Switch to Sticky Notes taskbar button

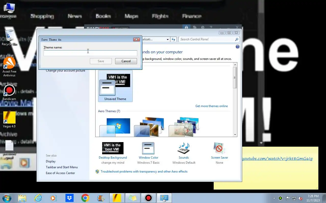[x=133, y=198]
